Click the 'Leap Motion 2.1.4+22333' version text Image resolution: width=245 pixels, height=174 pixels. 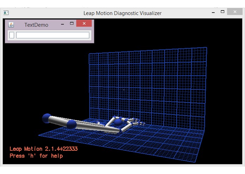click(x=44, y=149)
